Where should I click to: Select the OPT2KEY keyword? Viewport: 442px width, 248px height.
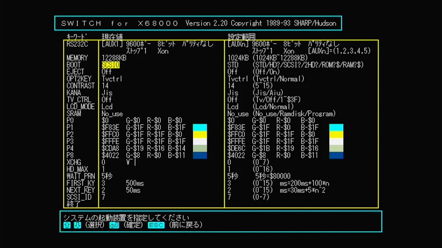click(x=79, y=79)
